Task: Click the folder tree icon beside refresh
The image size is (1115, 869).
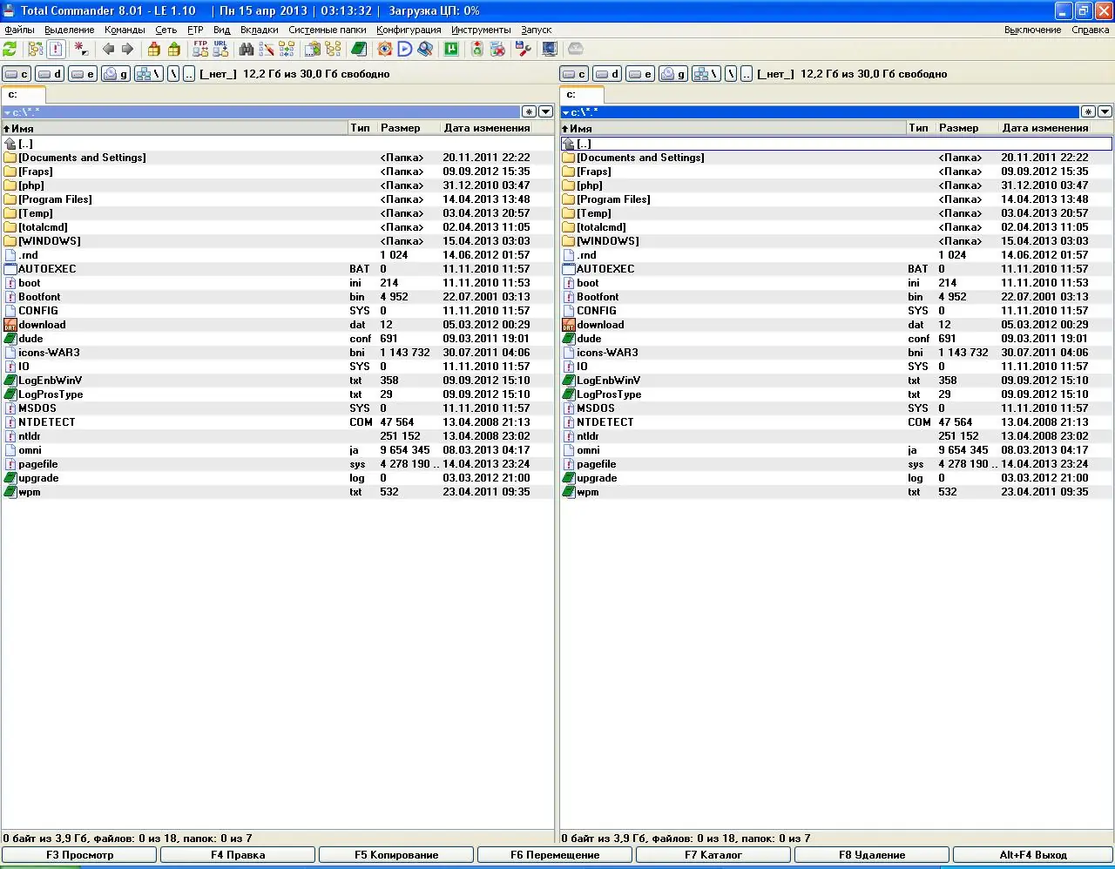Action: pos(36,50)
